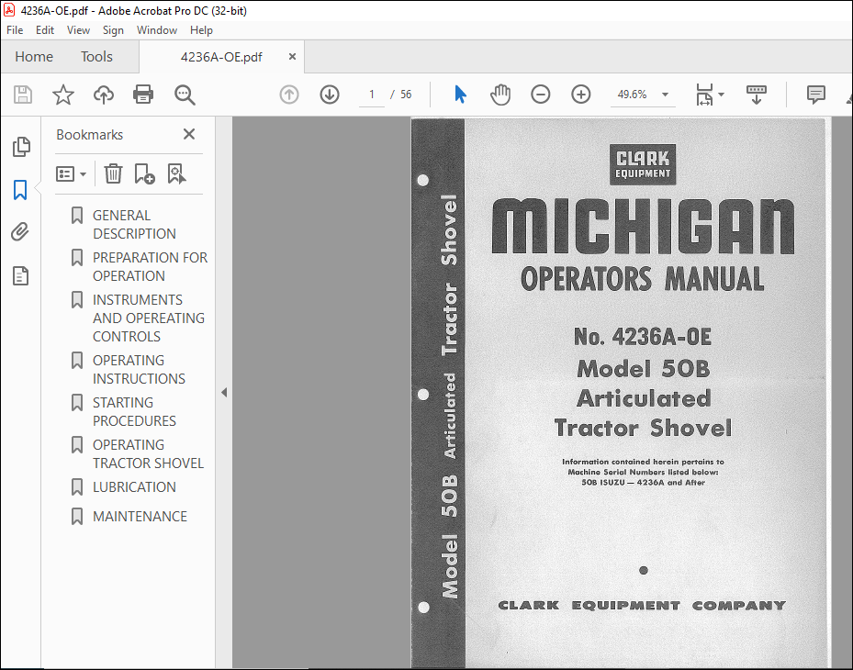
Task: Open the Sign menu
Action: coord(113,30)
